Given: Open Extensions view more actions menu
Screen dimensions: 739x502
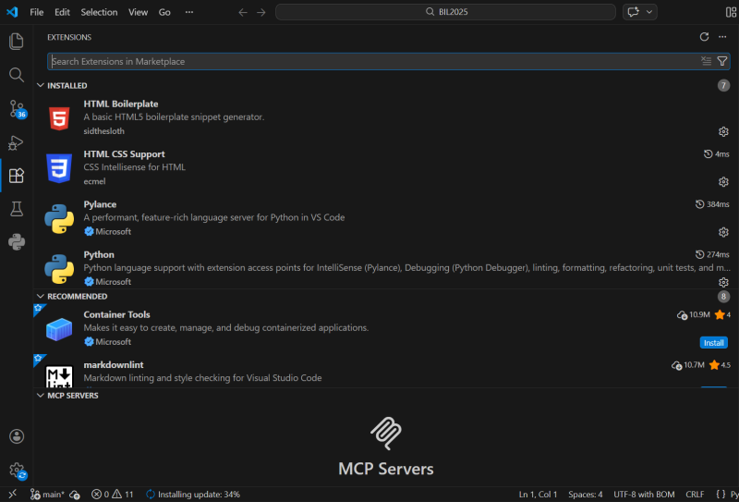Looking at the screenshot, I should 722,37.
